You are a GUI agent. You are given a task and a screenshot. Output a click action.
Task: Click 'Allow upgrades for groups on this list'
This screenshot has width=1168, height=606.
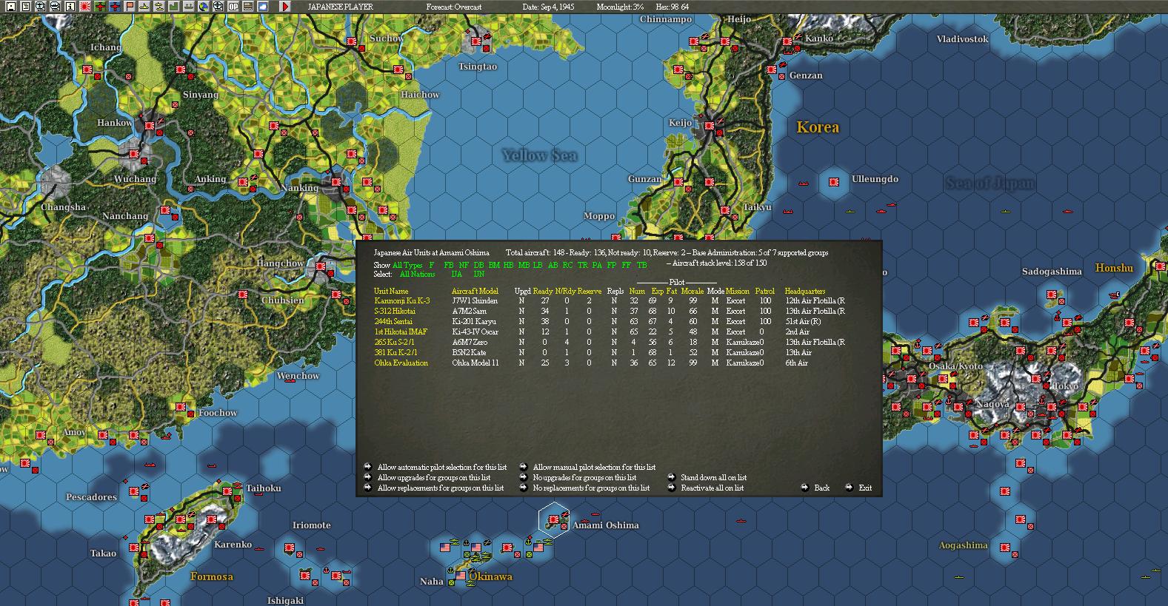coord(434,477)
